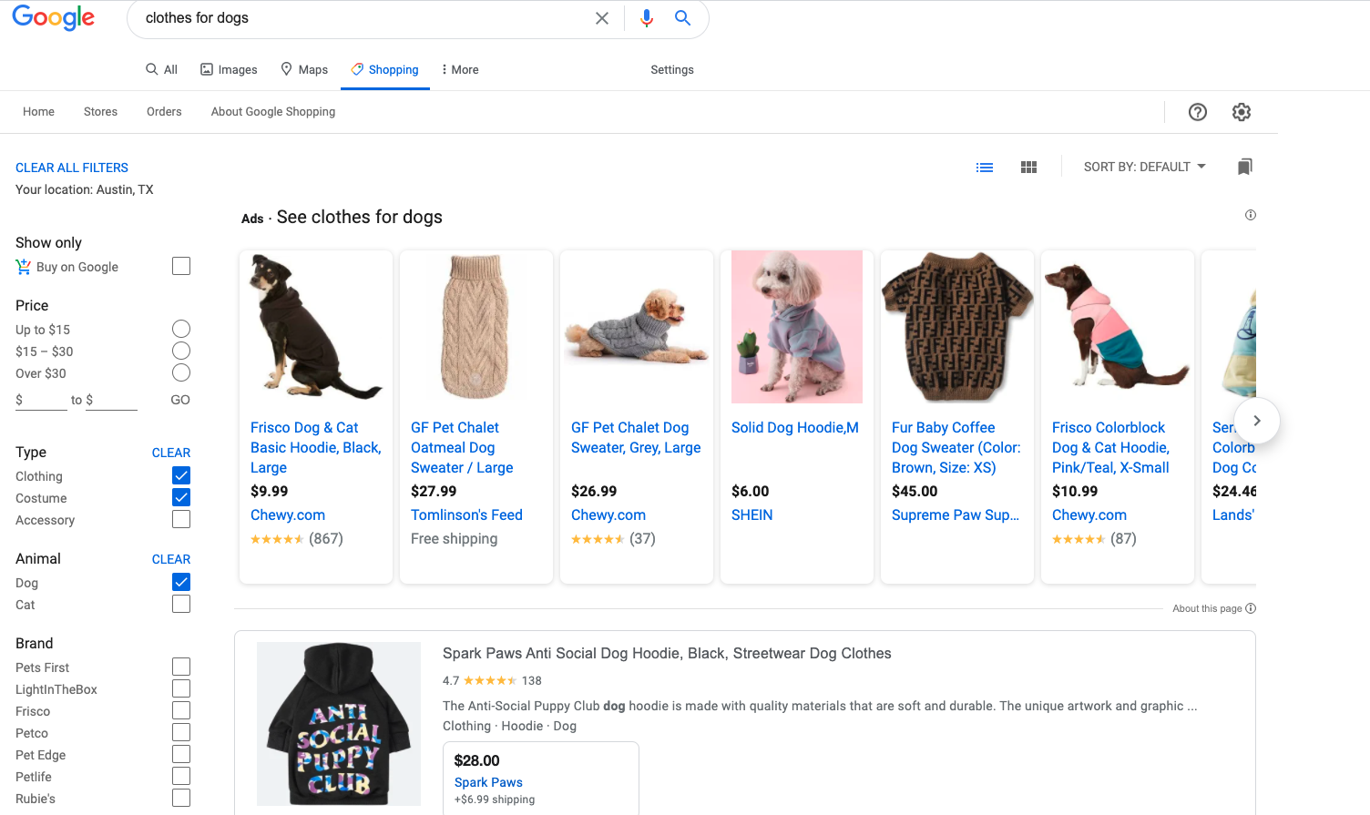Viewport: 1370px width, 815px height.
Task: Click the microphone voice search icon
Action: tap(647, 18)
